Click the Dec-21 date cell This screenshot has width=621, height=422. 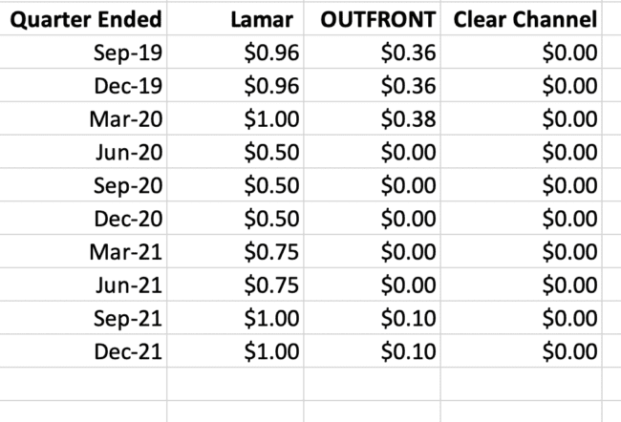(x=128, y=351)
